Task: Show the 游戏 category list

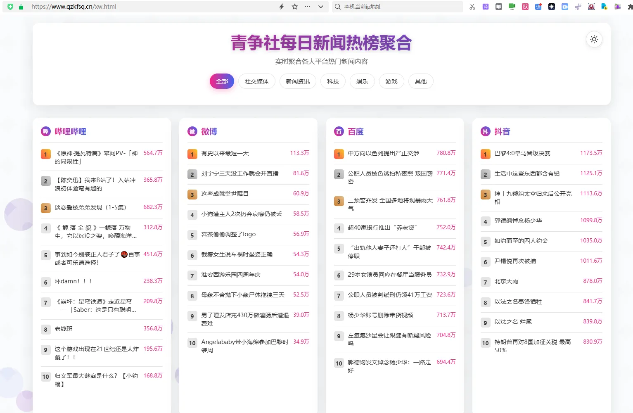Action: click(391, 81)
